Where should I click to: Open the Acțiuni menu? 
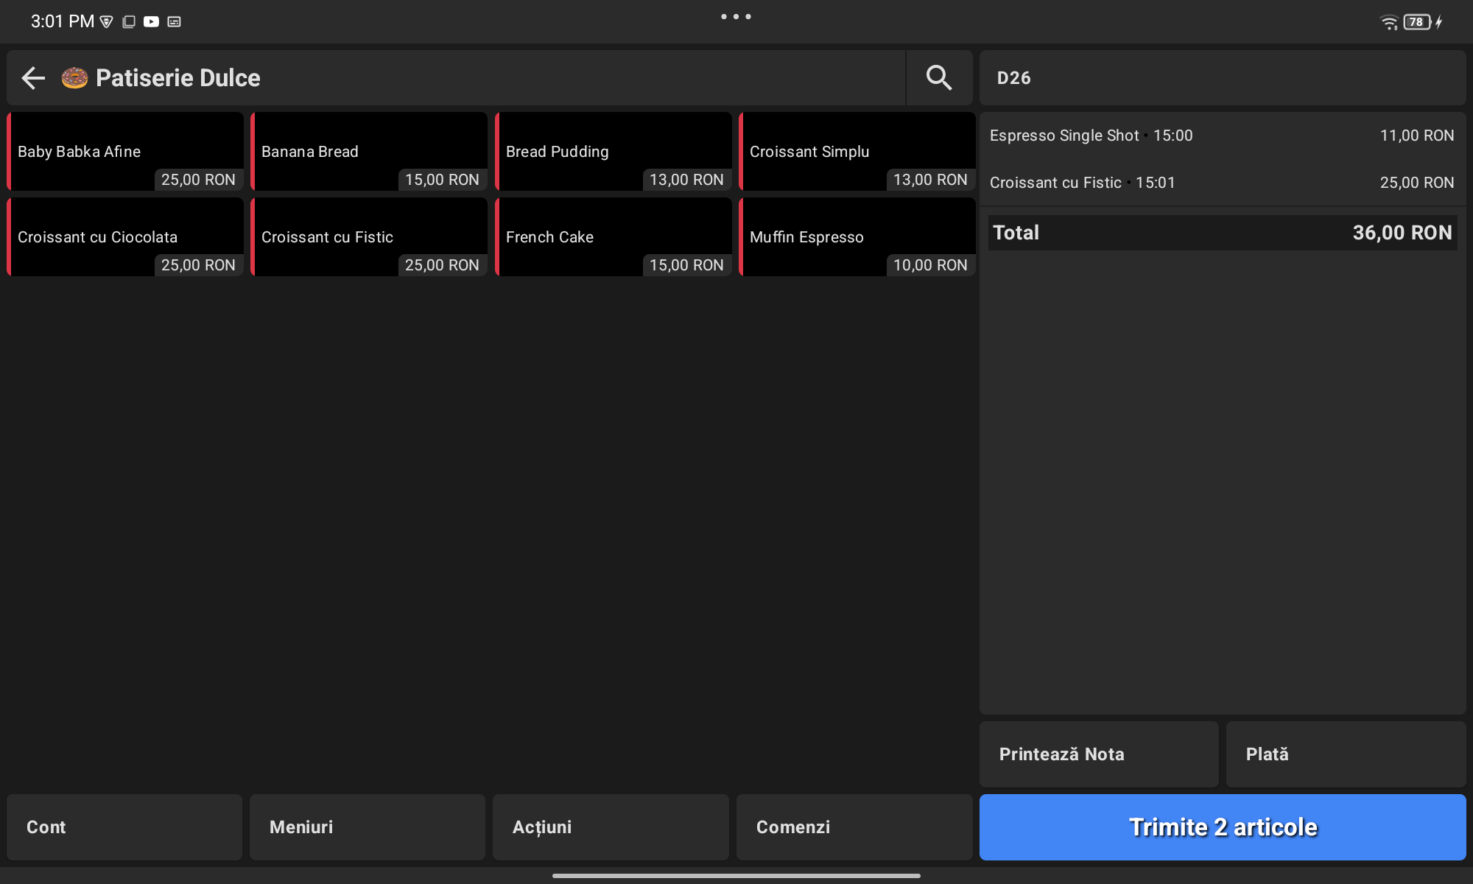(611, 827)
